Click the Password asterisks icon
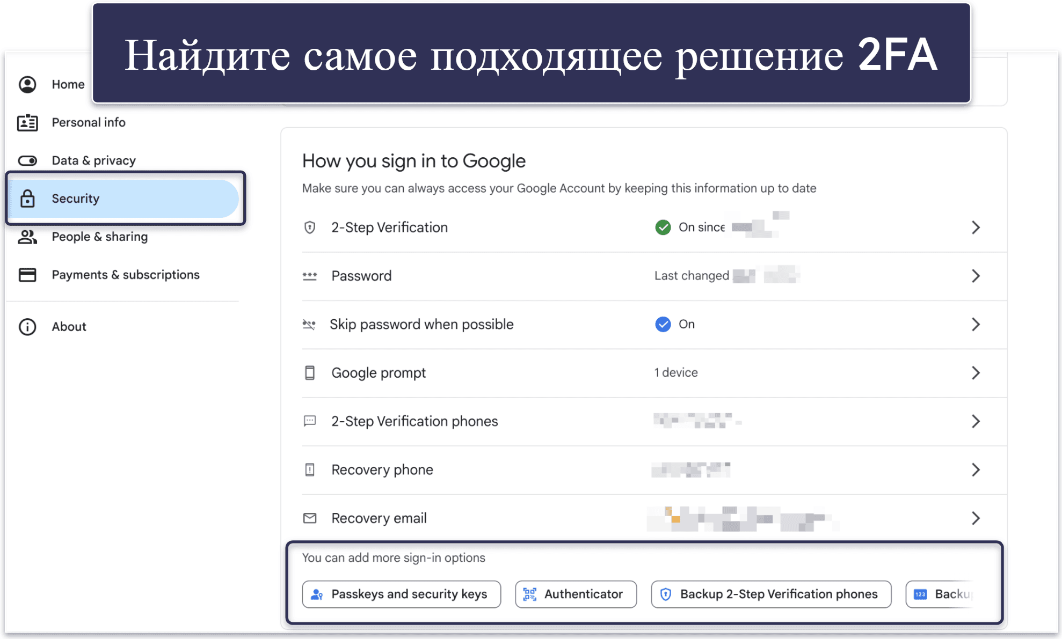The width and height of the screenshot is (1062, 639). click(310, 276)
